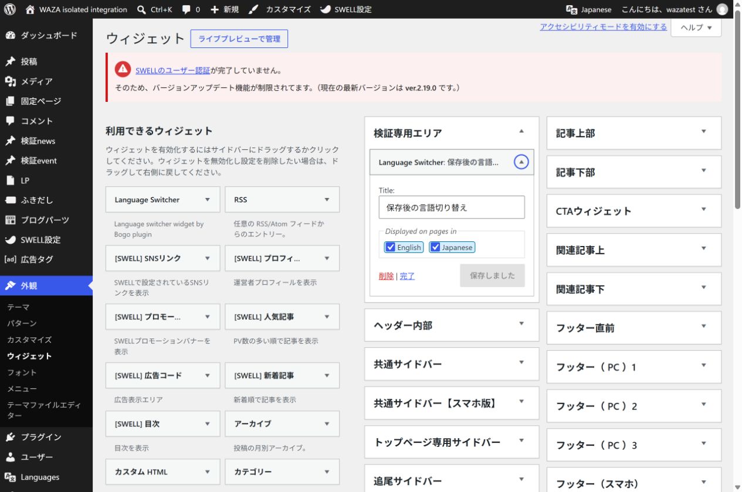Click the speech balloon icon beside ふきだし

[10, 200]
